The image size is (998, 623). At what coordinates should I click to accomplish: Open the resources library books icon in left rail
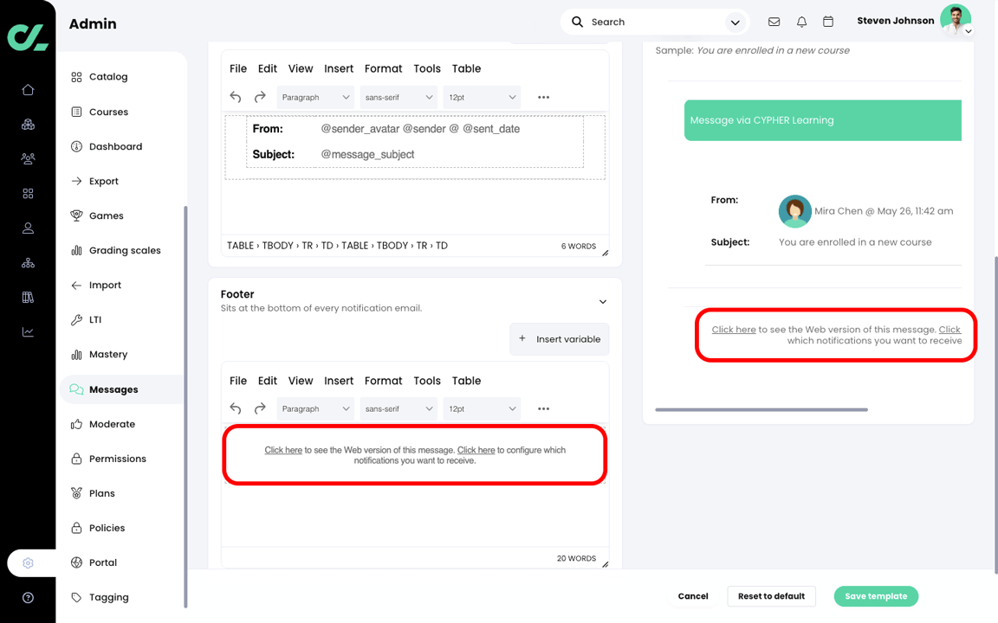coord(28,297)
